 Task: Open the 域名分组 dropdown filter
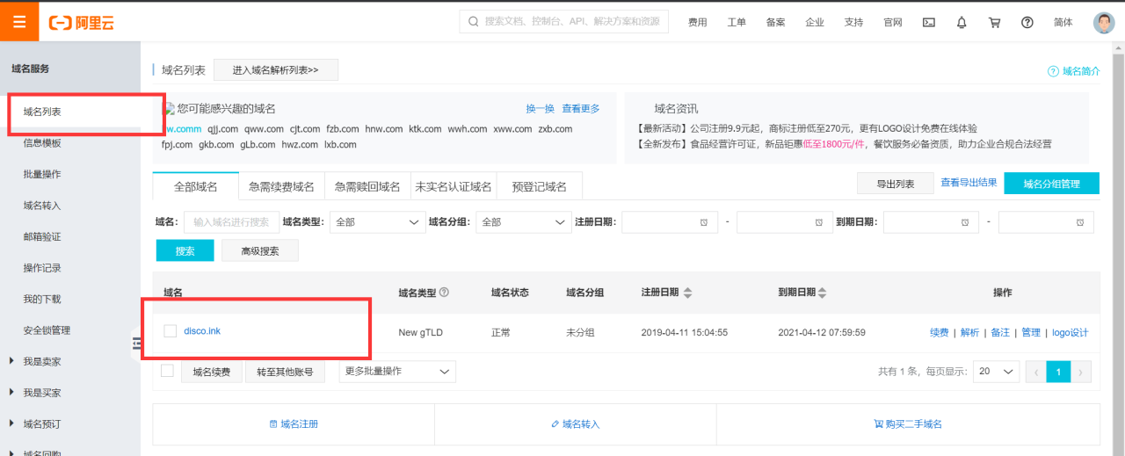tap(525, 222)
